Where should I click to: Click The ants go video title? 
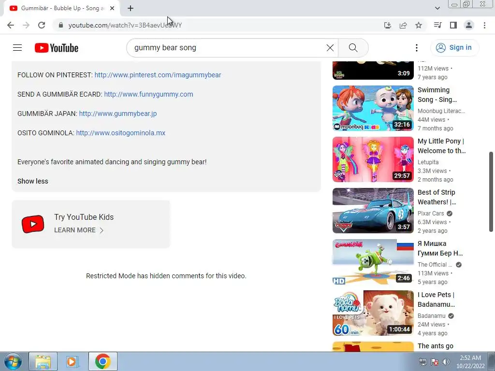[436, 346]
